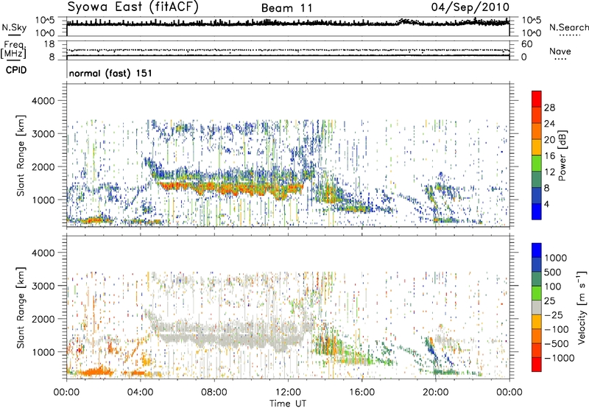Click the '12:00' time axis tick label
Screen dimensions: 589x408
click(x=288, y=393)
